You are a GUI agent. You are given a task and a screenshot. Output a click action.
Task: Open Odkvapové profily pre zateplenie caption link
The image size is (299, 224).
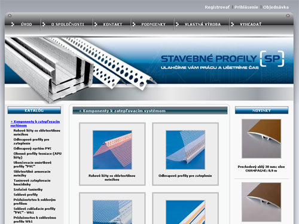tap(185, 176)
